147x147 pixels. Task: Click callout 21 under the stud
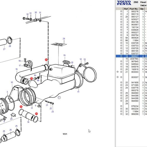click(47, 105)
